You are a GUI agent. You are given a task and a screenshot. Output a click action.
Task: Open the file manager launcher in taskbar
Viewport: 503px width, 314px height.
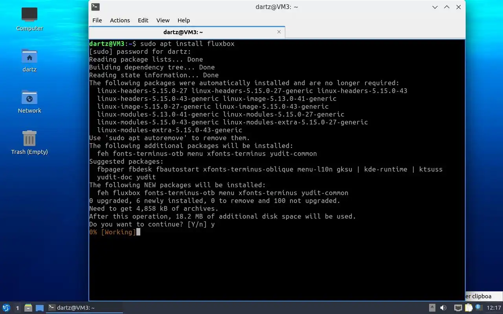point(28,308)
